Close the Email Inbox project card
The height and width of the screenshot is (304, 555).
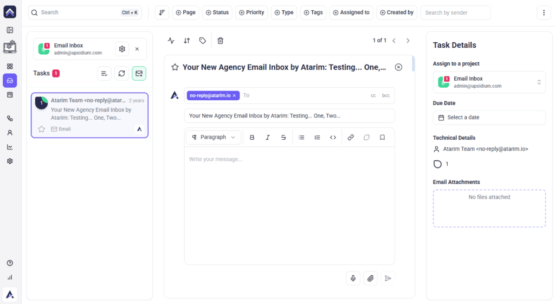(x=137, y=49)
